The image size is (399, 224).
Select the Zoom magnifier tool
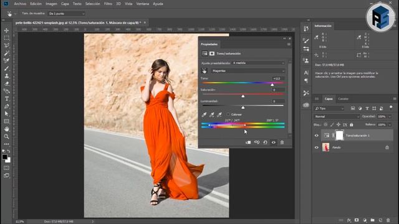(x=7, y=137)
